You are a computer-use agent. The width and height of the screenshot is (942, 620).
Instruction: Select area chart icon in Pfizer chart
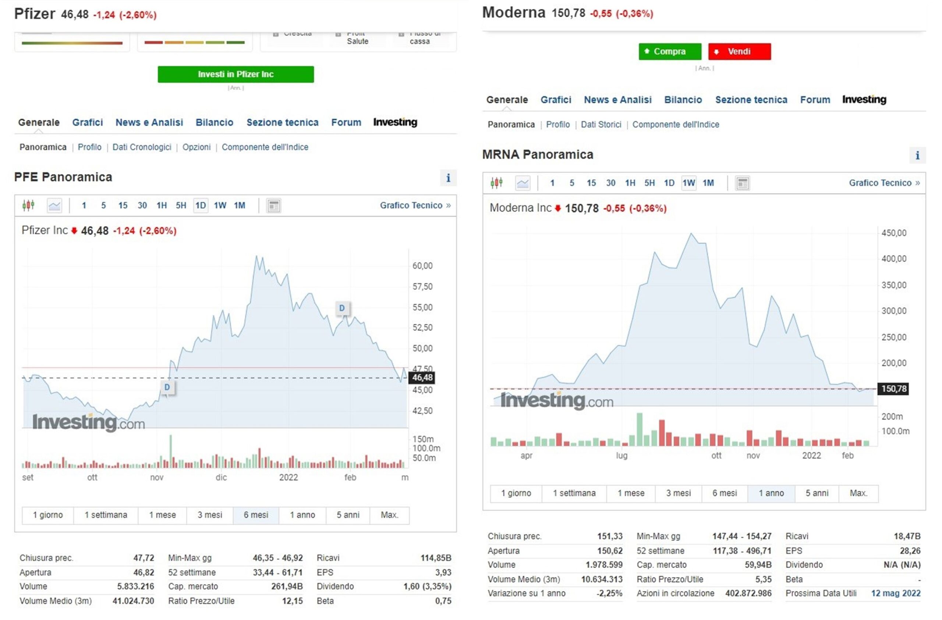pyautogui.click(x=54, y=205)
